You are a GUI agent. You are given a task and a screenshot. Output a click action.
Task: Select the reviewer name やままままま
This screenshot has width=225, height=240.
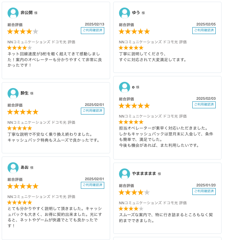[144, 174]
